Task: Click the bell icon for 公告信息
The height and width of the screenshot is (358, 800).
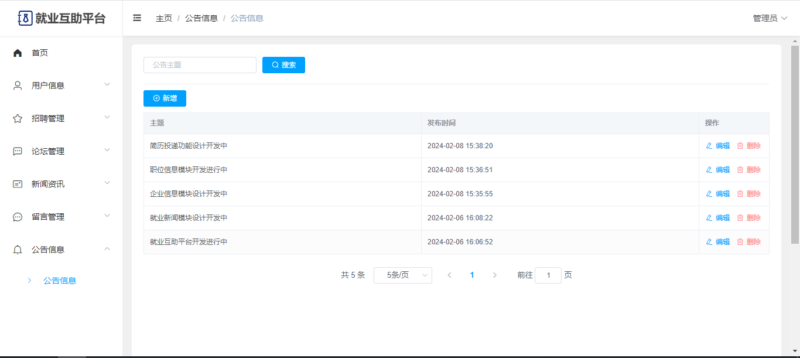Action: (18, 250)
